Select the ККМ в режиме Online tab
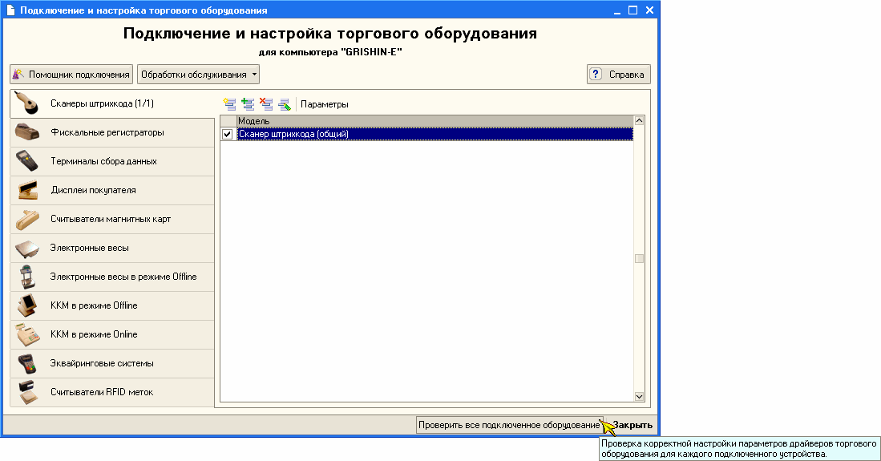Screen dimensions: 881x461 tap(94, 335)
